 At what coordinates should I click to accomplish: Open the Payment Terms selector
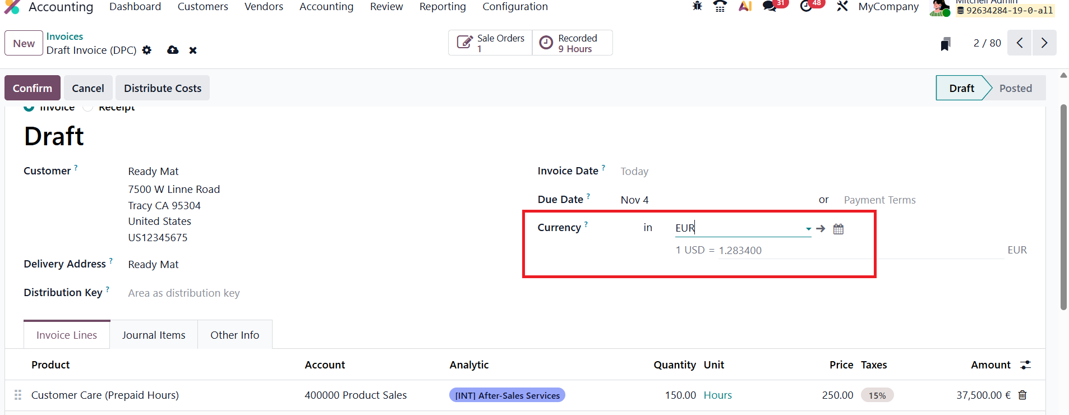(x=879, y=200)
